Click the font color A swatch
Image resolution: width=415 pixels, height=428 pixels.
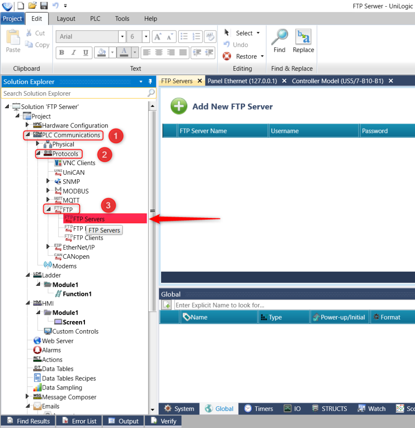pos(124,52)
